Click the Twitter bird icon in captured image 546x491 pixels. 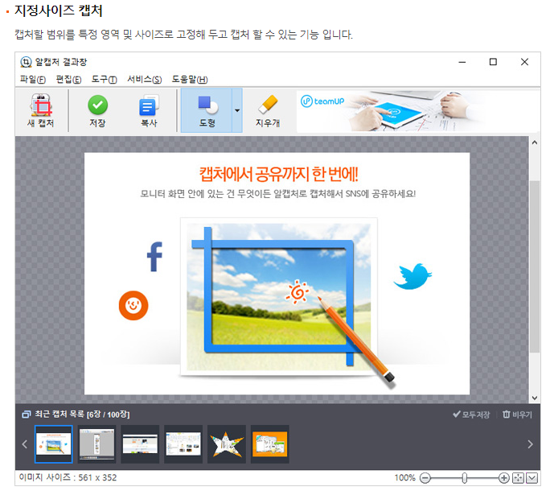point(413,276)
